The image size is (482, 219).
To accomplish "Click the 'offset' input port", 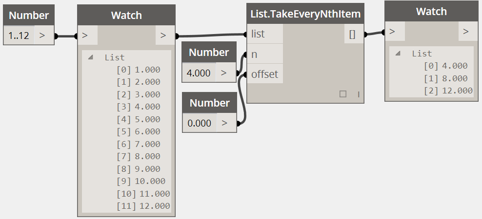I will 264,74.
